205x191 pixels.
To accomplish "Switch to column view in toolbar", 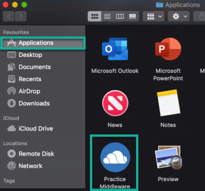I will 120,16.
